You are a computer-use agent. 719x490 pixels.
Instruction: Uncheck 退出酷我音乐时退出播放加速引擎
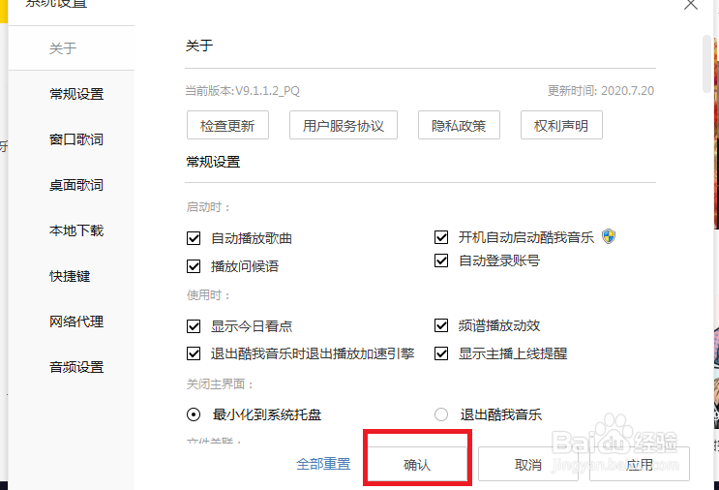tap(194, 353)
